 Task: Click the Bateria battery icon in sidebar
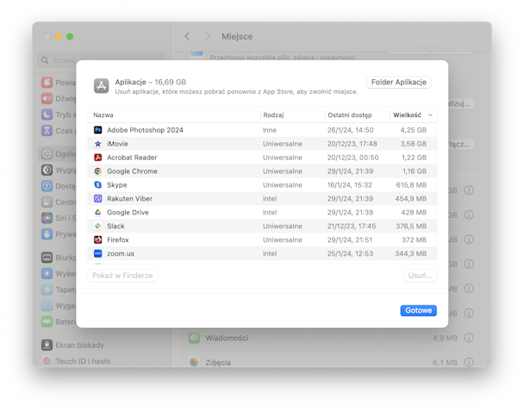[x=47, y=321]
